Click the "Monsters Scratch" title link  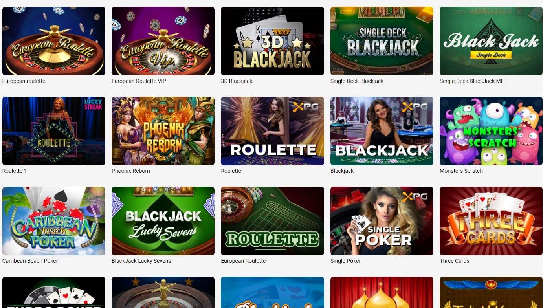[x=461, y=171]
